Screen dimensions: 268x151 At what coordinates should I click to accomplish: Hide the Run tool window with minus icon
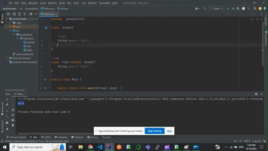(x=261, y=94)
